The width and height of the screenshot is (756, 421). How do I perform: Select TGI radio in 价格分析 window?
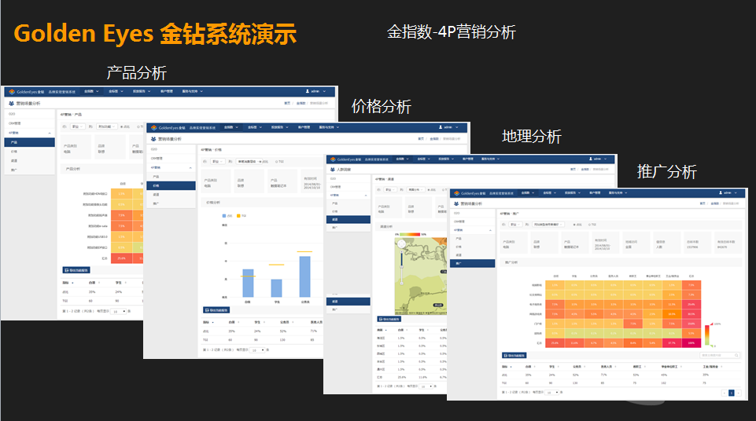click(276, 162)
